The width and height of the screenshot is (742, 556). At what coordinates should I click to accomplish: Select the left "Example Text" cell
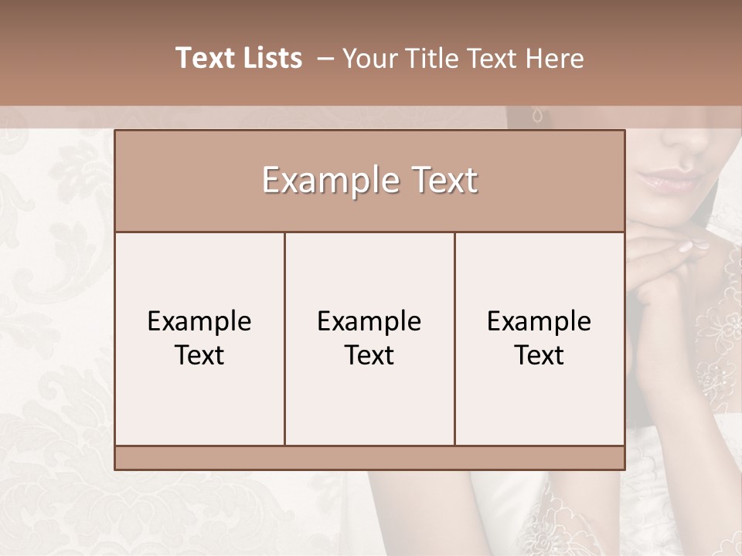[x=199, y=338]
